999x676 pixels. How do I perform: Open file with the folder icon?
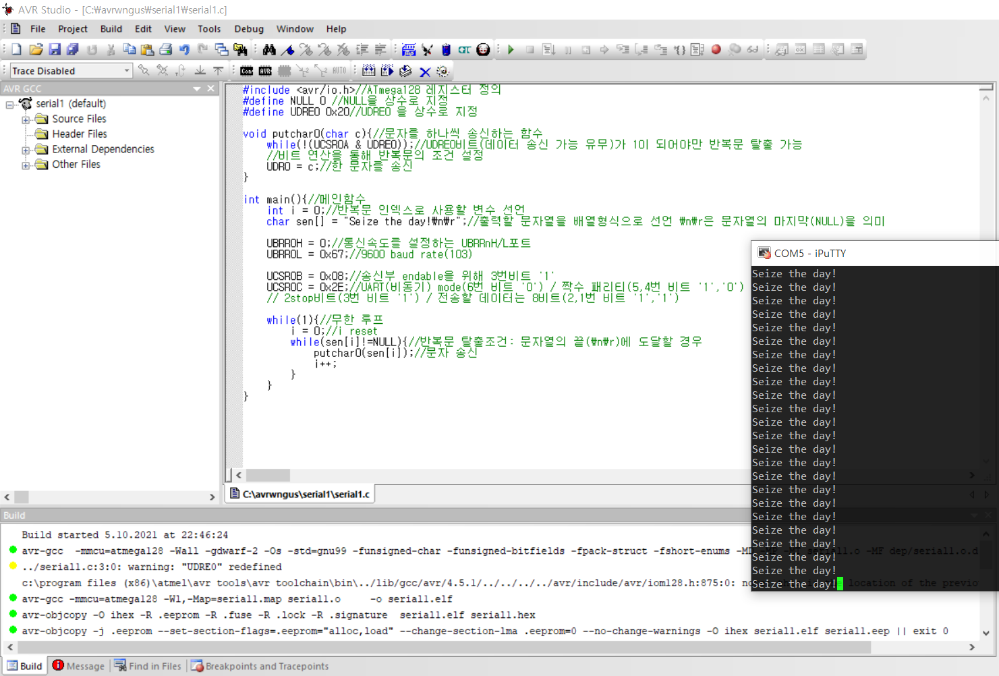pyautogui.click(x=36, y=49)
